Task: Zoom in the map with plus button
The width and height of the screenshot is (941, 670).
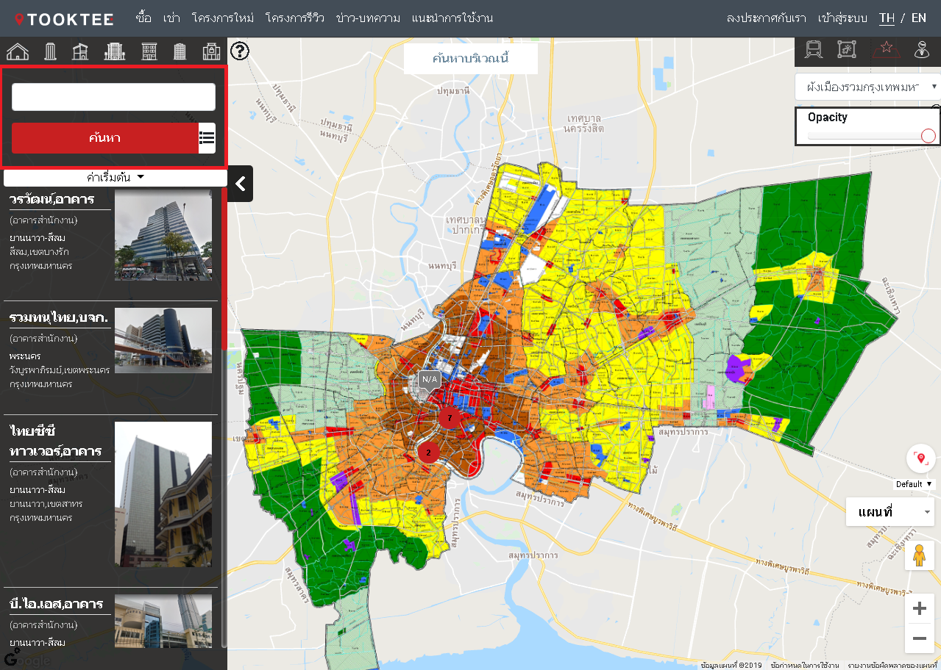Action: point(919,608)
